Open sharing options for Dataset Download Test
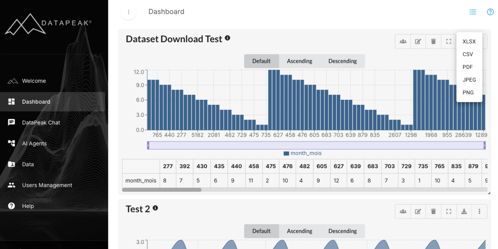Viewport: 498px width, 249px height. click(402, 41)
